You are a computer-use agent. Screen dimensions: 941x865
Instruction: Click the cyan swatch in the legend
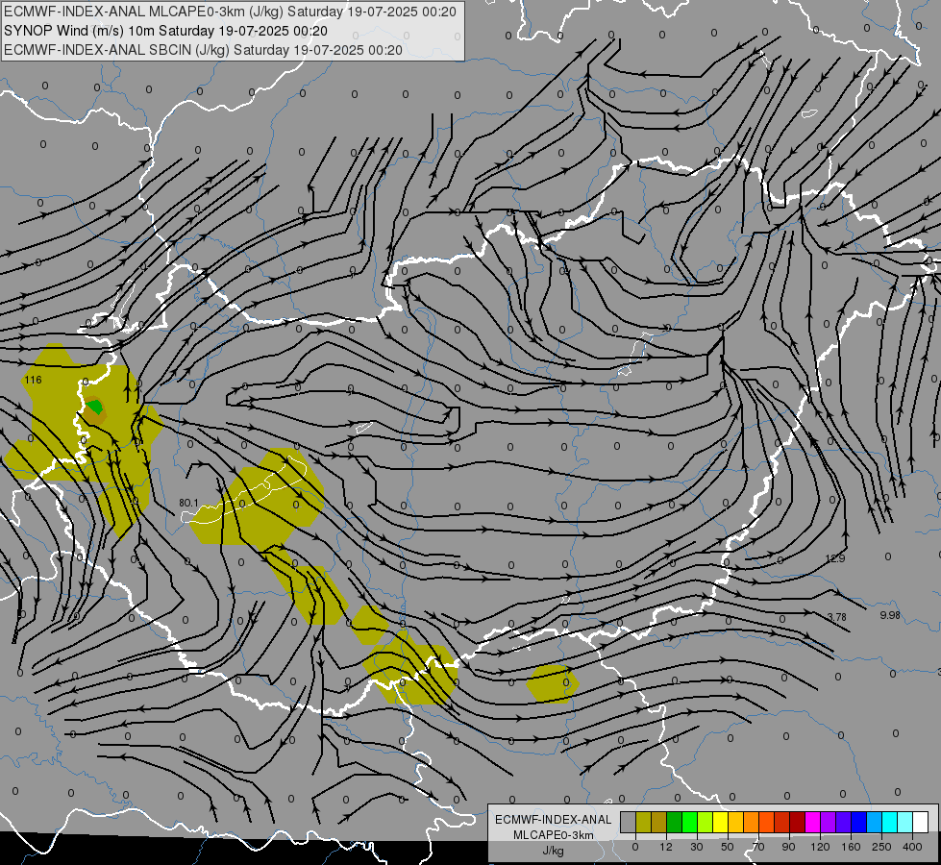click(889, 822)
